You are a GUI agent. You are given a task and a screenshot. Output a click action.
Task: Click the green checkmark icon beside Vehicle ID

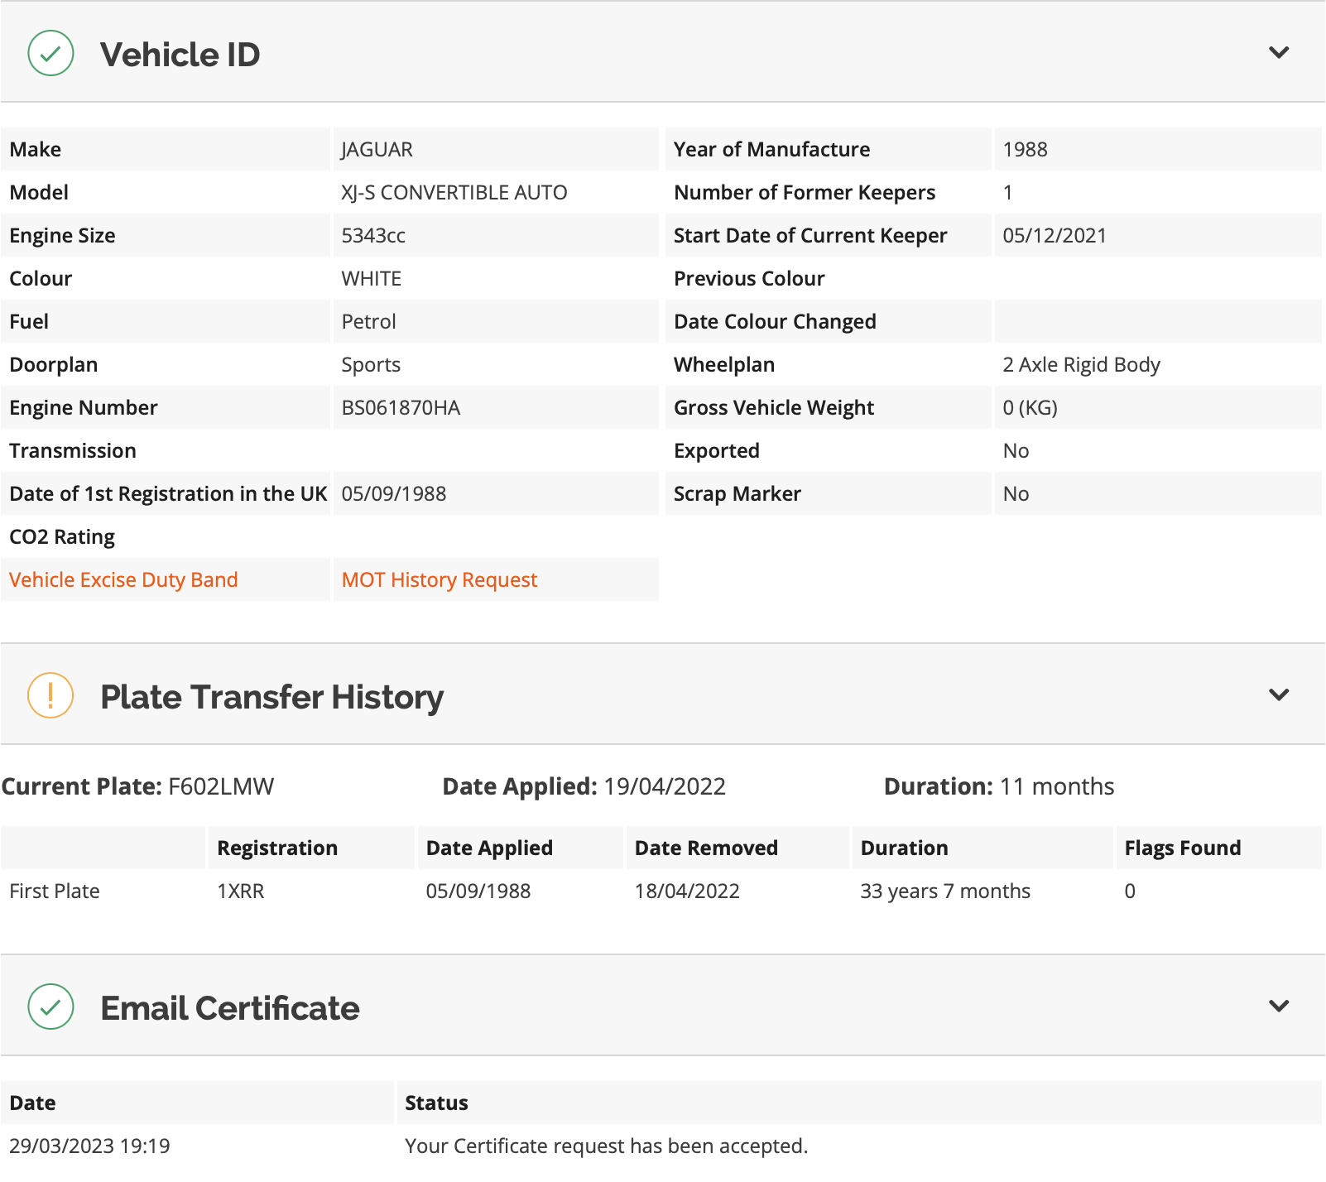click(50, 53)
